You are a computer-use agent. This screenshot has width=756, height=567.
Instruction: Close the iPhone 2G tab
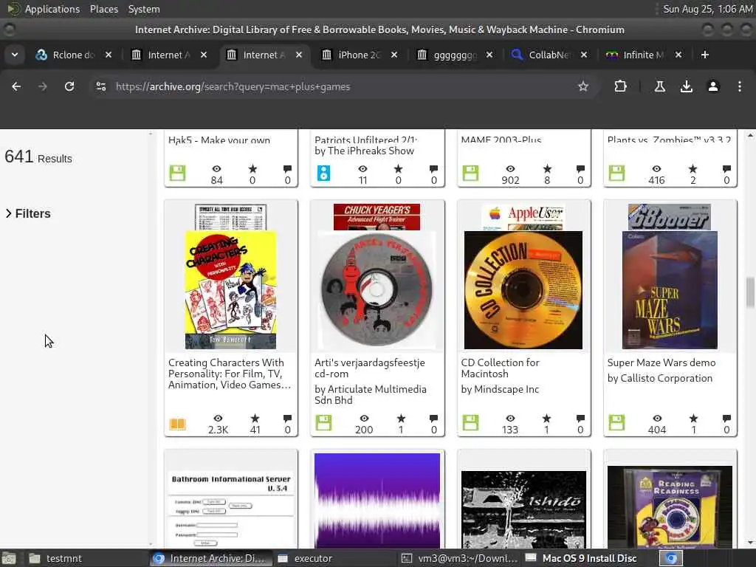tap(394, 55)
